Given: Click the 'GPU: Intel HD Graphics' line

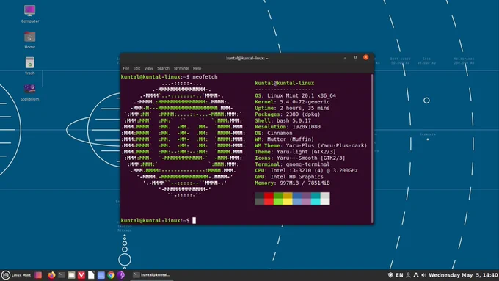Looking at the screenshot, I should pyautogui.click(x=289, y=177).
